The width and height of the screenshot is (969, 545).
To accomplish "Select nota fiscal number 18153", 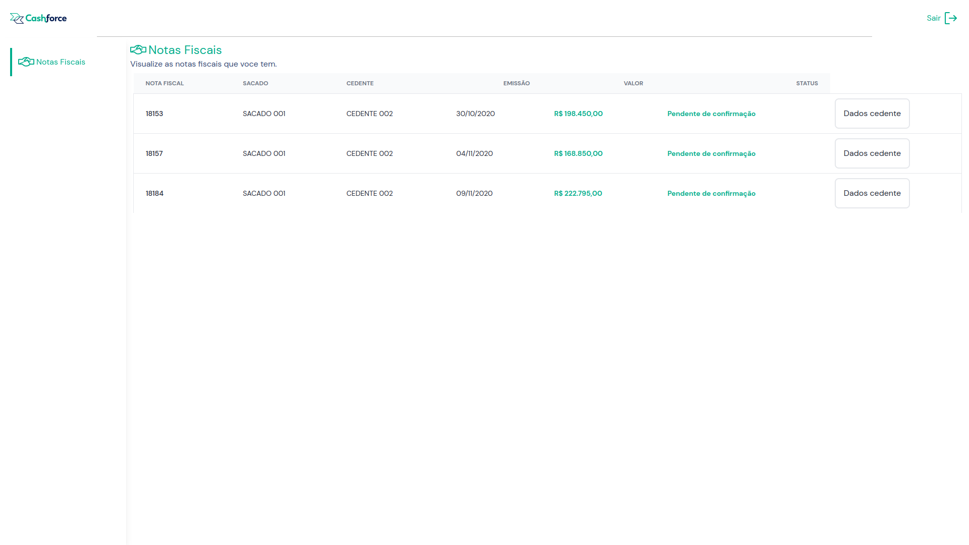I will point(154,114).
